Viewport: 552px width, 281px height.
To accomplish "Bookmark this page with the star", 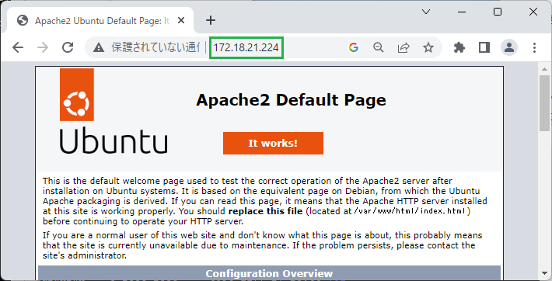I will (x=428, y=47).
